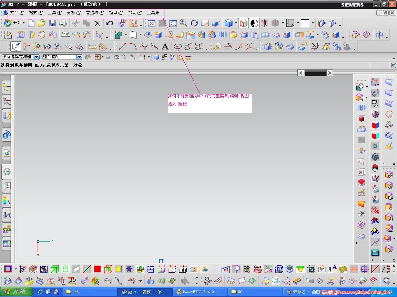Save the part with the floppy disk icon
This screenshot has height=297, width=397.
pos(52,23)
